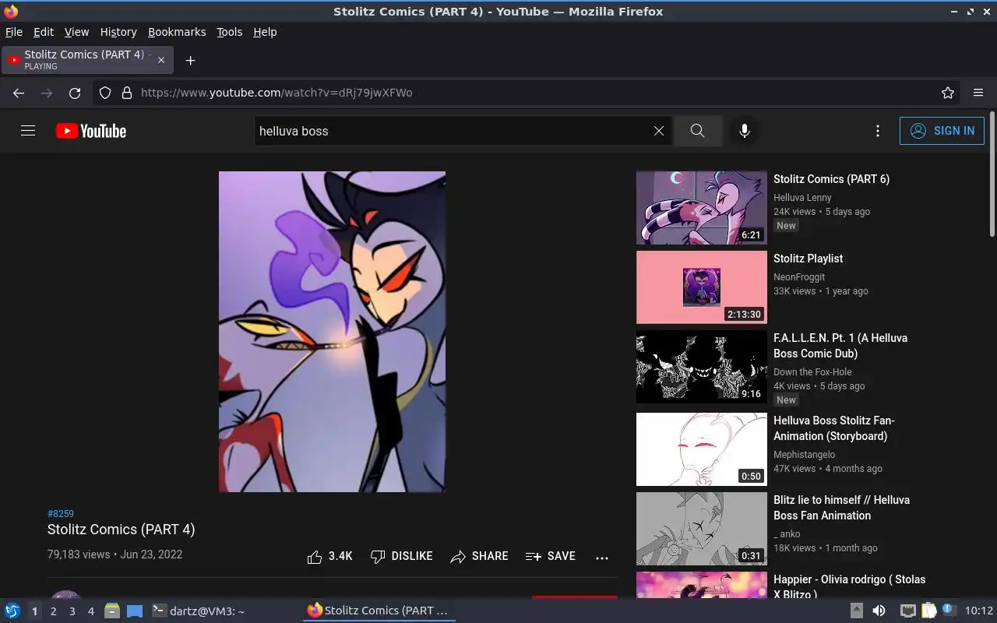Screen dimensions: 997x623
Task: Click the Mephistangelo channel name
Action: (804, 455)
